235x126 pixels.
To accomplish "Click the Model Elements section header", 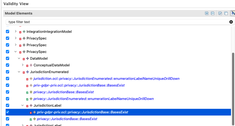I will click(19, 13).
